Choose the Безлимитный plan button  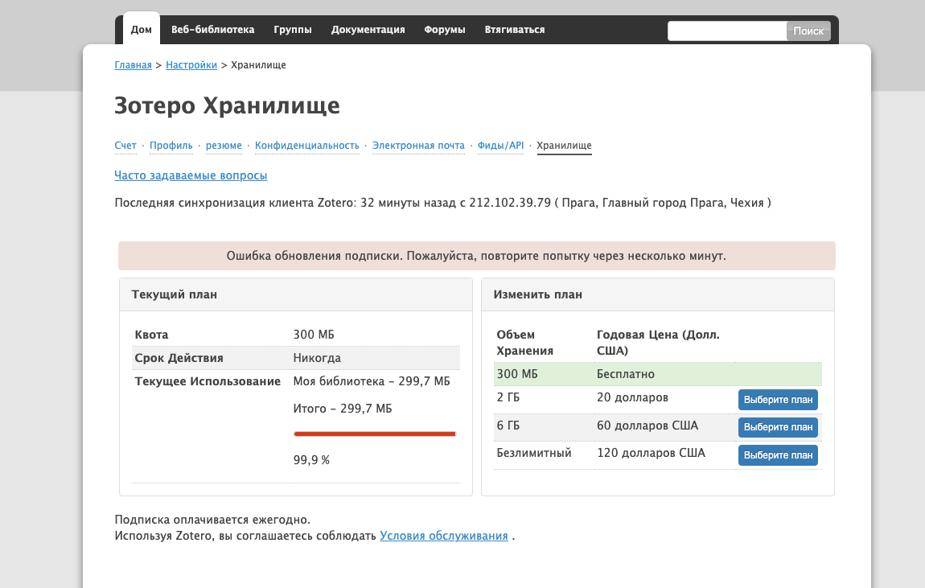click(778, 454)
